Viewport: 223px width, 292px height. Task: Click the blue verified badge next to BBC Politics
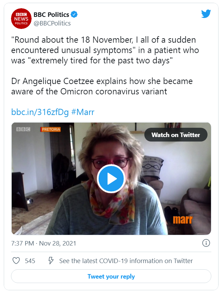(x=74, y=14)
